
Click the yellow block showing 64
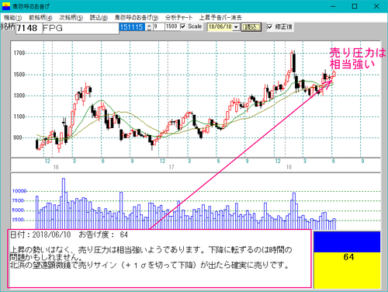(347, 270)
